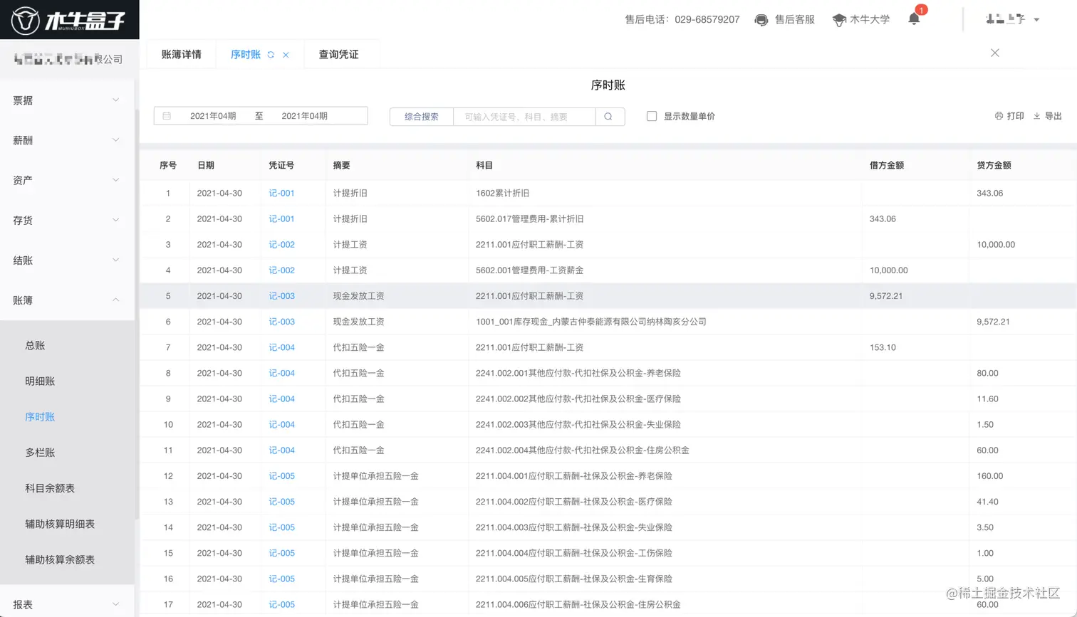Click the 导出 export button
Screen dimensions: 1077x617
[1048, 116]
